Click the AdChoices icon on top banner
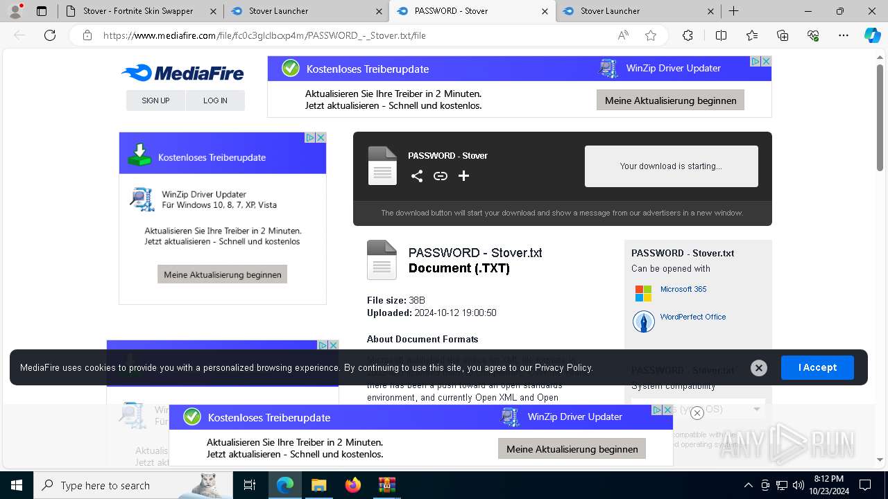888x499 pixels. pos(756,62)
